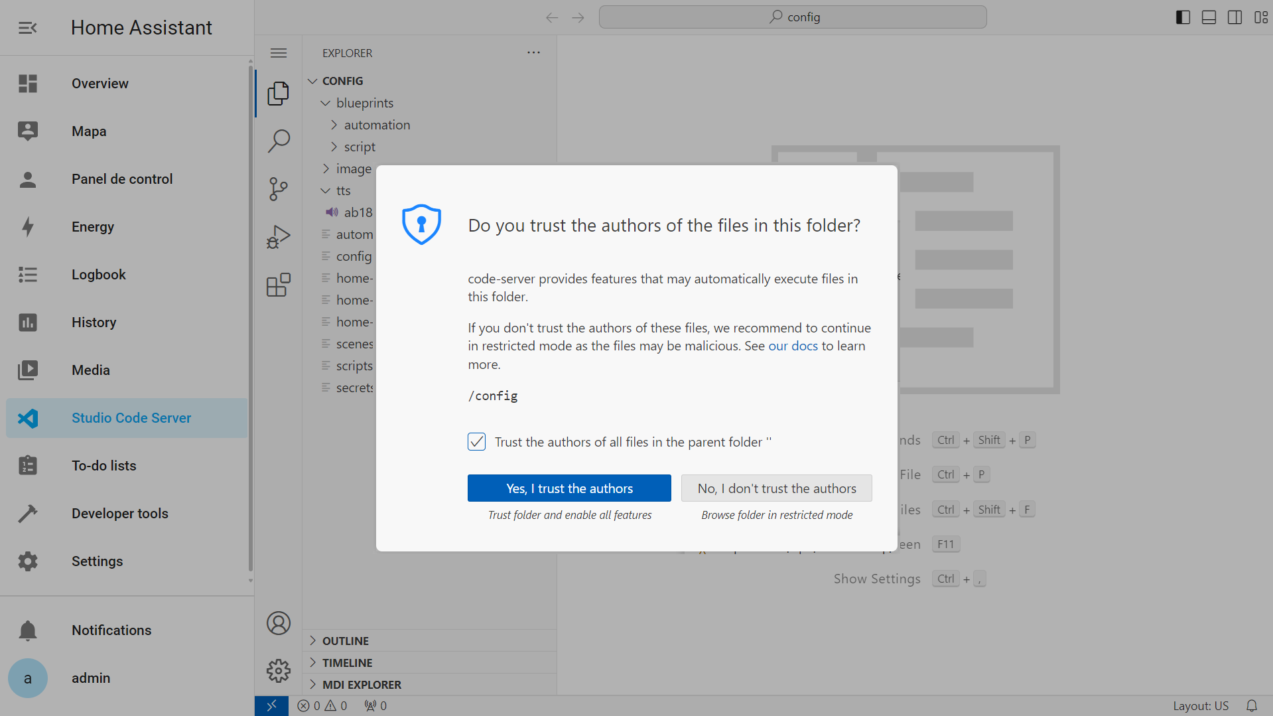Open the Search view
Screen dimensions: 1273x716
coord(279,141)
